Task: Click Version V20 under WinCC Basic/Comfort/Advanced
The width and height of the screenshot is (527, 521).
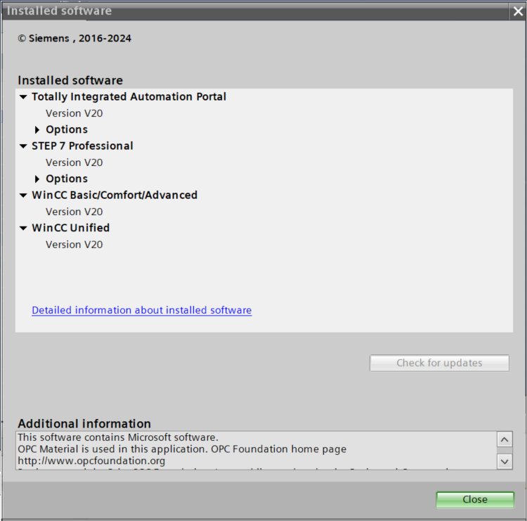Action: pyautogui.click(x=74, y=212)
